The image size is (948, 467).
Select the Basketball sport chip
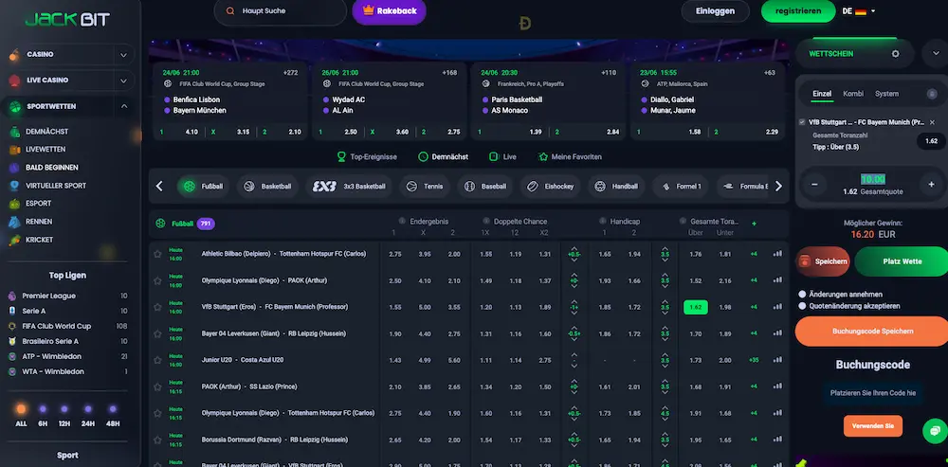pyautogui.click(x=267, y=186)
